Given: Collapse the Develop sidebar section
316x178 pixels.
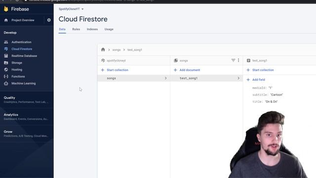Looking at the screenshot, I should coord(10,33).
